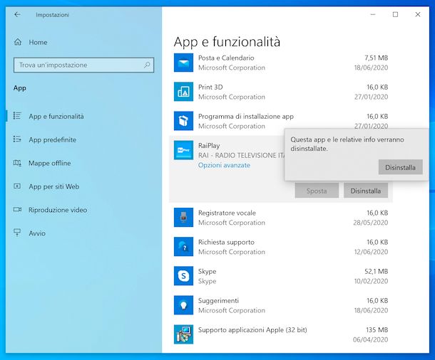Select the Supporto applicazioni Apple icon
This screenshot has width=435, height=360.
pos(183,334)
